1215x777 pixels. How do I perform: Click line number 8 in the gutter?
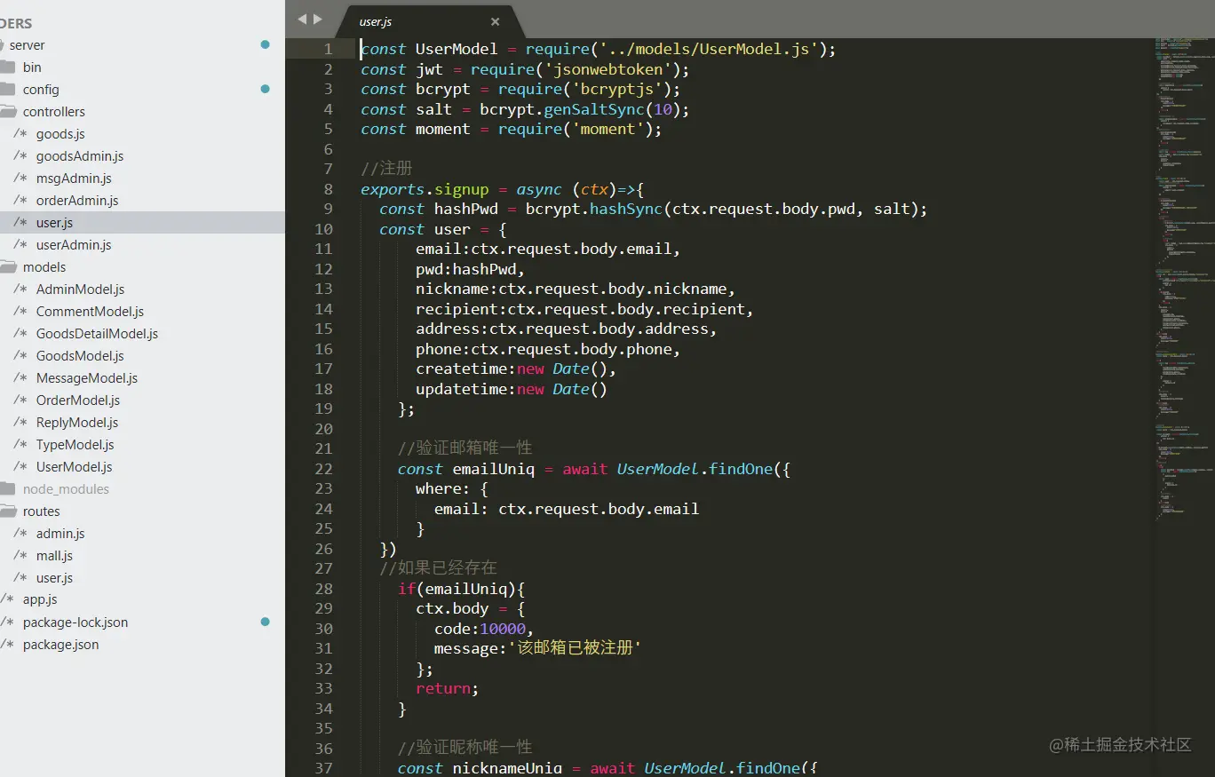pyautogui.click(x=329, y=189)
